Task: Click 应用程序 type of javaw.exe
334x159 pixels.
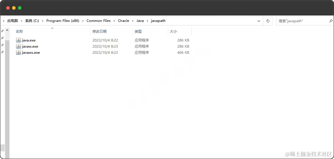Action: 142,46
